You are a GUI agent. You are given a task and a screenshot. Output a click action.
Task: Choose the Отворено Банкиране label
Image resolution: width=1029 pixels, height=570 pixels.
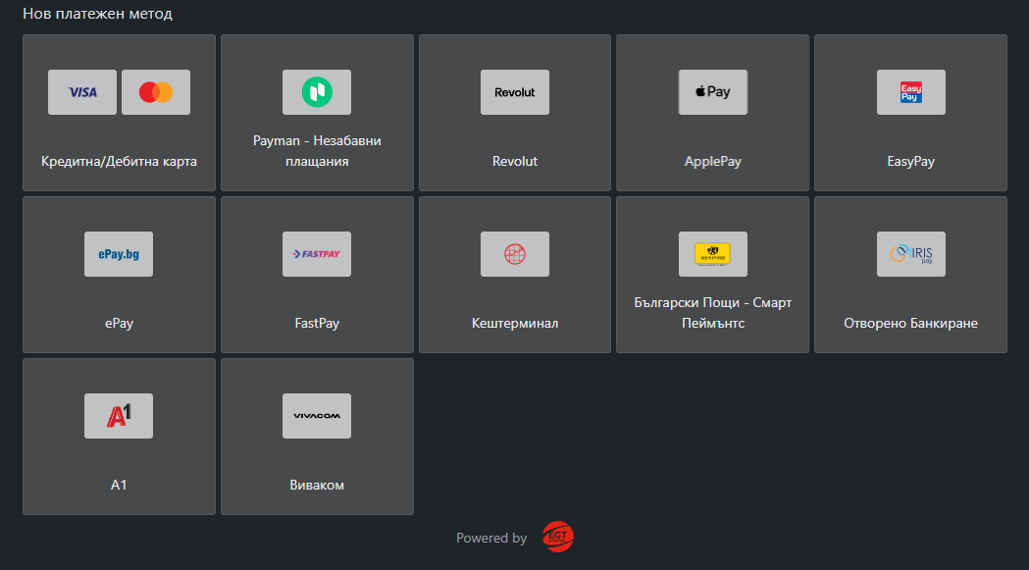(911, 323)
